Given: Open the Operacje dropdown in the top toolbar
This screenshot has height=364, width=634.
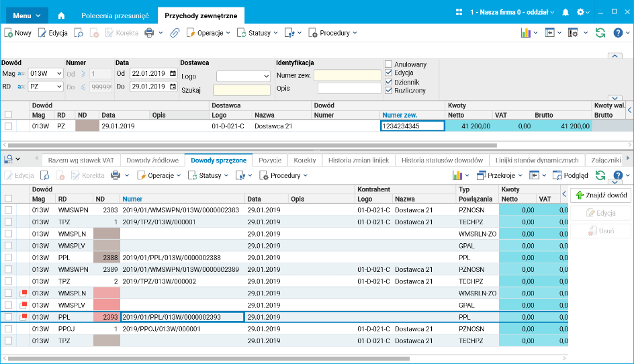Looking at the screenshot, I should tap(208, 32).
